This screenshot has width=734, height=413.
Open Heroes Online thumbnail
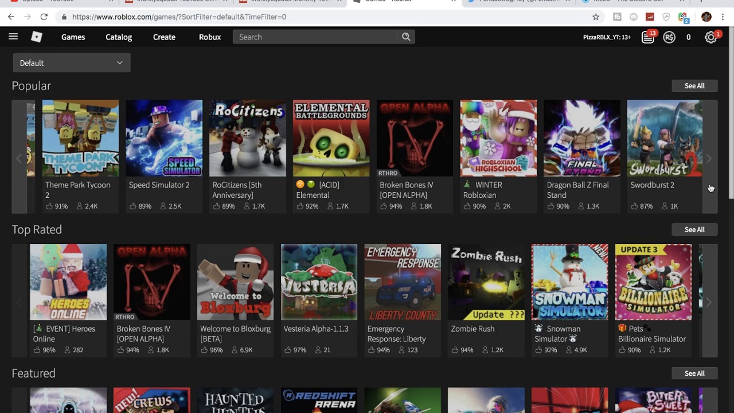68,282
